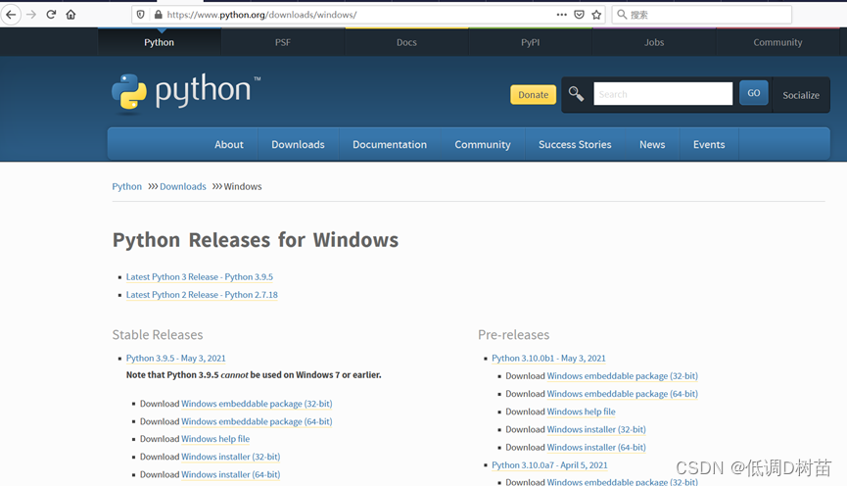Image resolution: width=847 pixels, height=486 pixels.
Task: Reload the page with the refresh icon
Action: click(x=51, y=15)
